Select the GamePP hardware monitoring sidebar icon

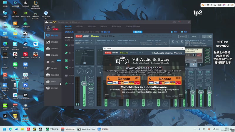tap(48, 35)
